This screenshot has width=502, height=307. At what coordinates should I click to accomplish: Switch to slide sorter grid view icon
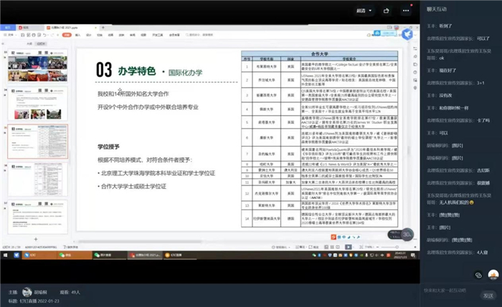[332, 247]
